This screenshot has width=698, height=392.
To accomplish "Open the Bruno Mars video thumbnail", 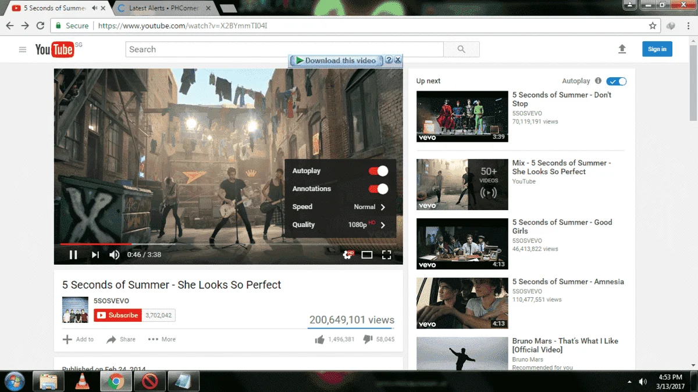I will [462, 354].
